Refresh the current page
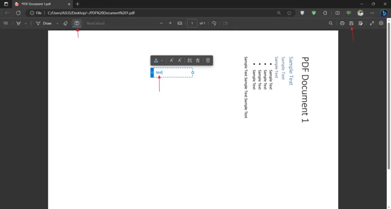The width and height of the screenshot is (391, 209). [18, 13]
